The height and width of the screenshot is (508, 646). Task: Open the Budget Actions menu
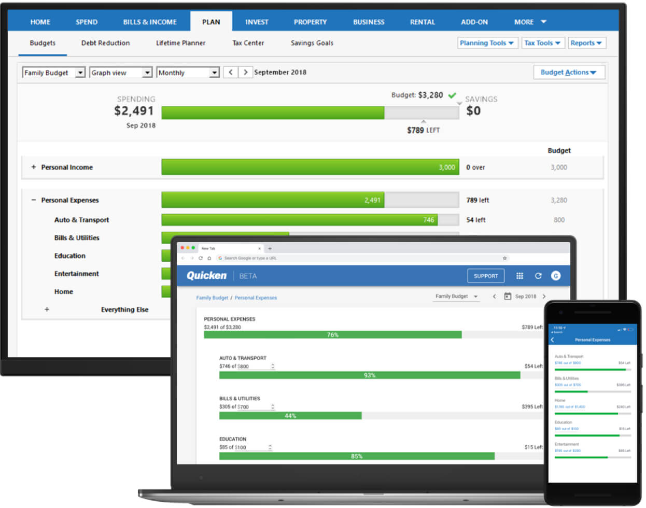coord(569,72)
